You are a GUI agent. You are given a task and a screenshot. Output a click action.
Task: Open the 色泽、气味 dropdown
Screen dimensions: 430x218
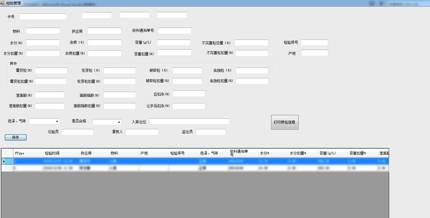(57, 122)
